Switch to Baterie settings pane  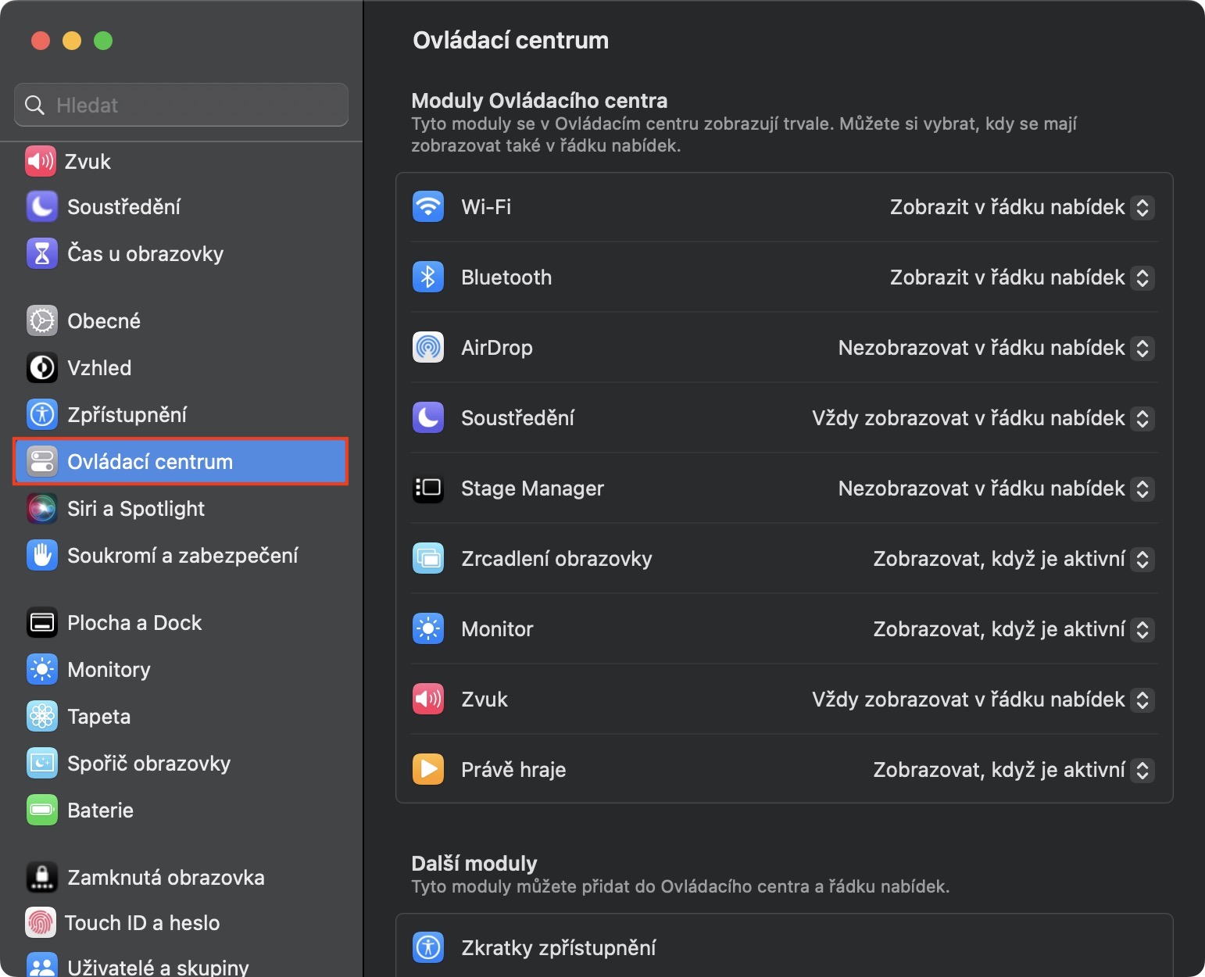[x=100, y=811]
